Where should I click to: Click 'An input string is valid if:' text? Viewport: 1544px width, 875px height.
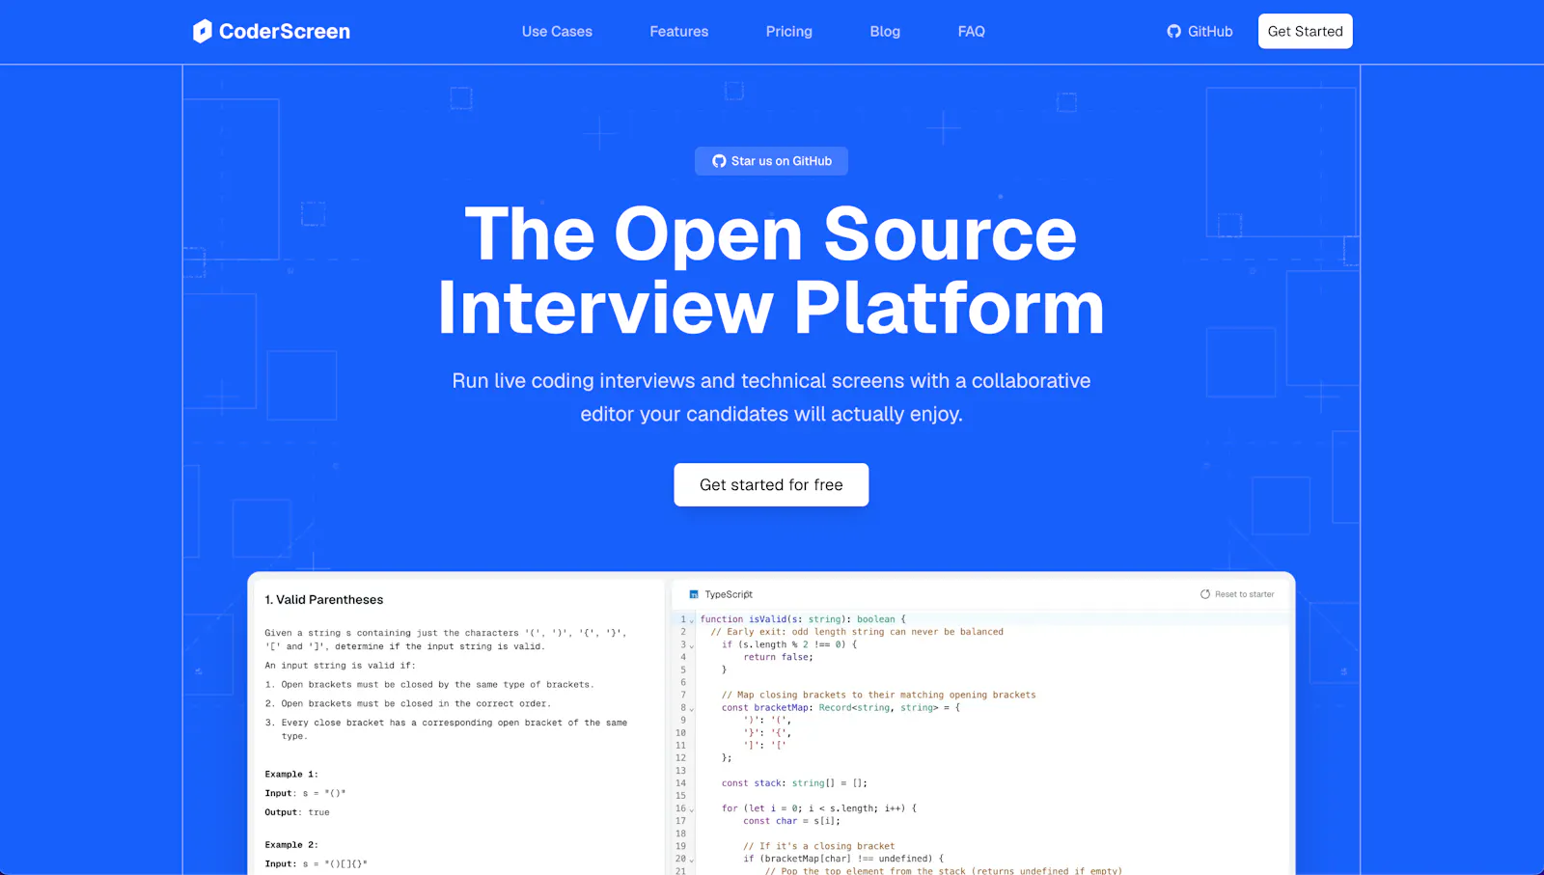340,666
